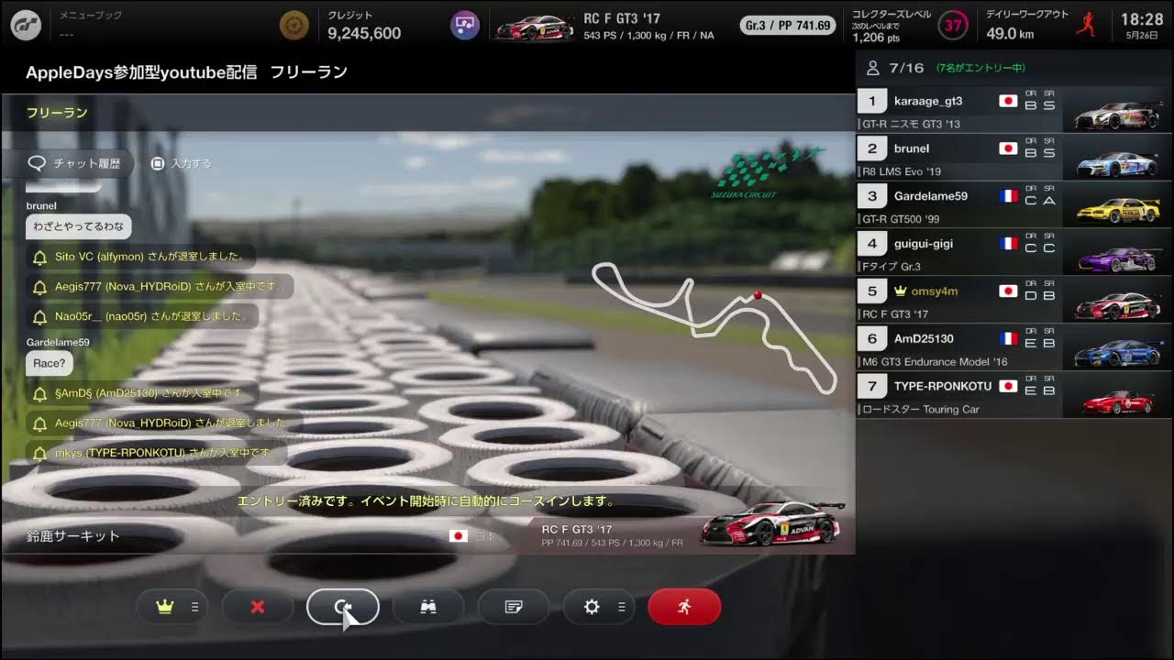Open the purple music replay icon
The width and height of the screenshot is (1174, 660).
465,25
